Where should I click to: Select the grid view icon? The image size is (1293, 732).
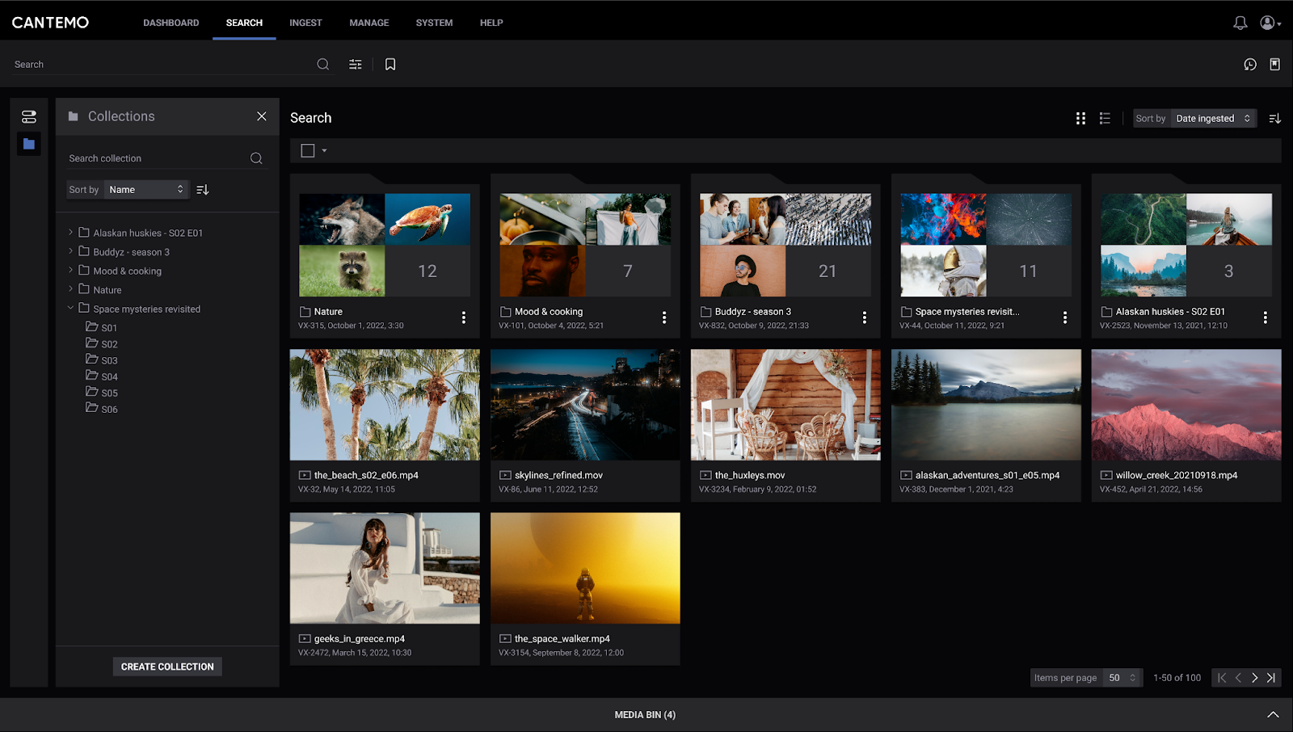tap(1080, 118)
